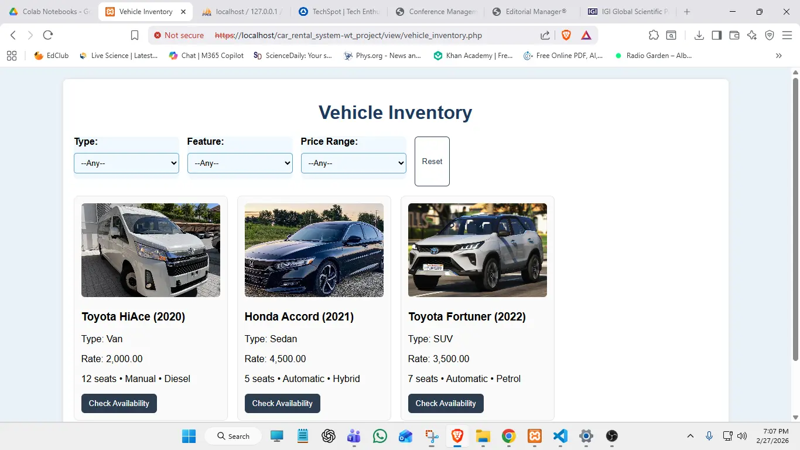This screenshot has width=800, height=450.
Task: Open the Price Range dropdown
Action: click(x=353, y=163)
